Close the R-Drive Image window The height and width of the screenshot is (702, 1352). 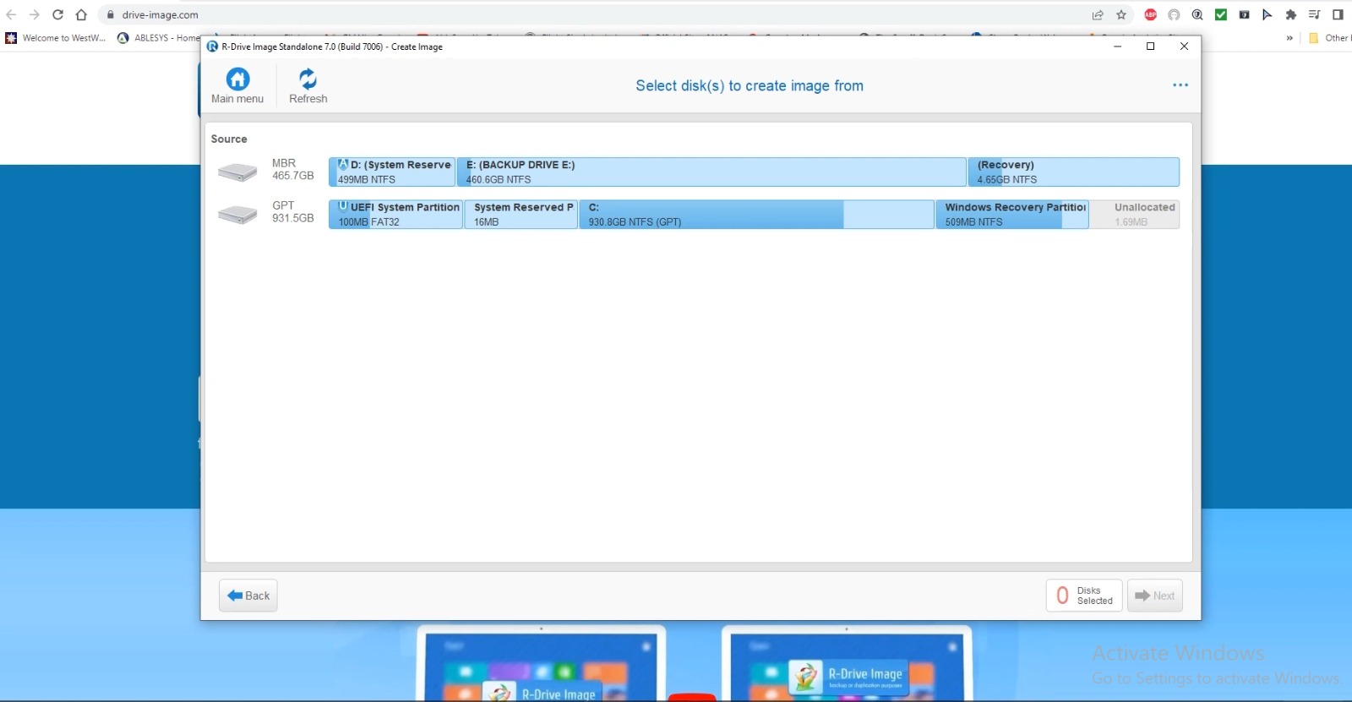tap(1184, 46)
